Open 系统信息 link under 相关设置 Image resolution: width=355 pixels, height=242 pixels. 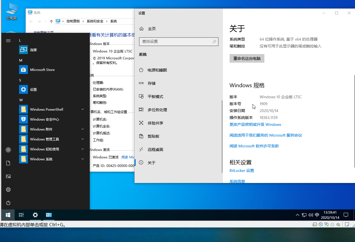click(x=237, y=181)
